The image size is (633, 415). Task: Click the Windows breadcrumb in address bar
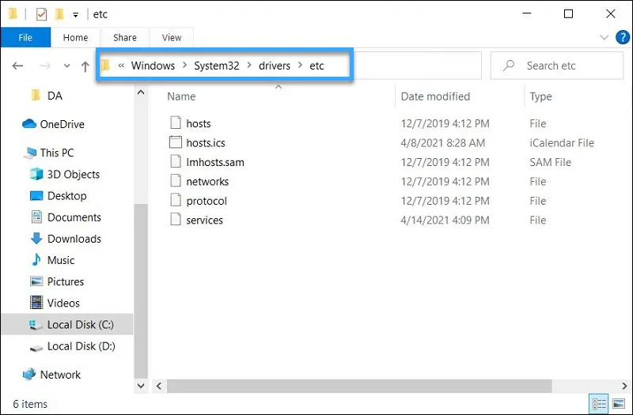tap(153, 66)
